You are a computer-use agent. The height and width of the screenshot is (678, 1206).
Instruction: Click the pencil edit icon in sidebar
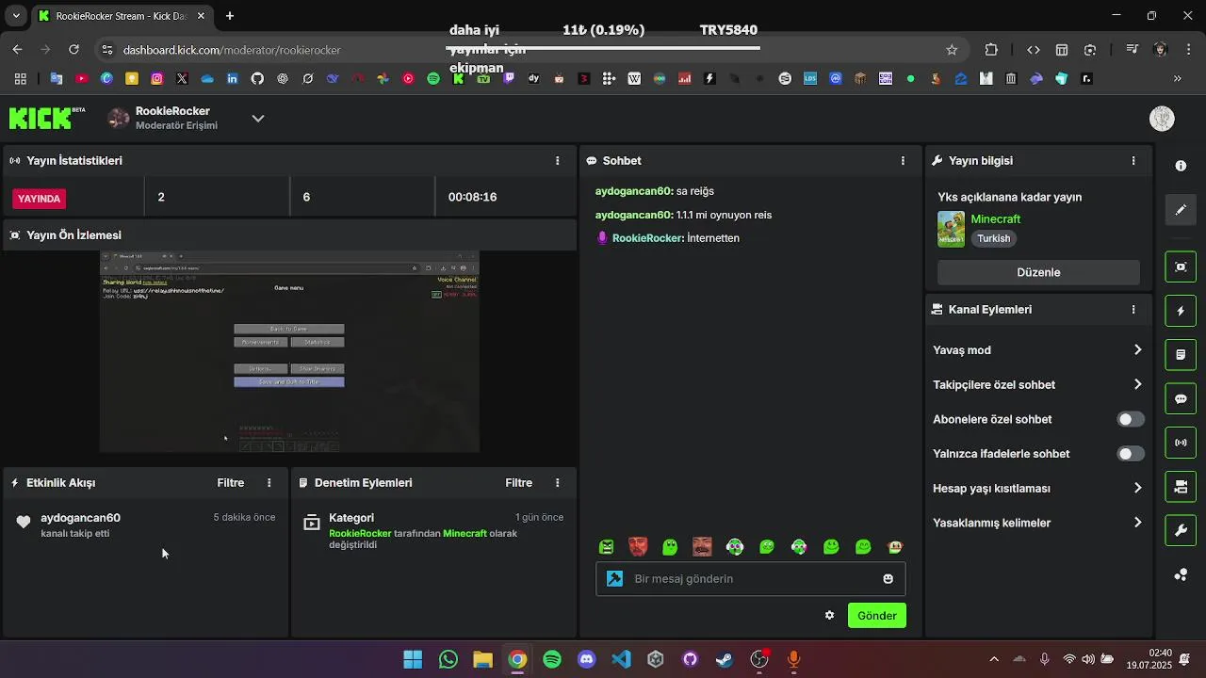(x=1181, y=210)
